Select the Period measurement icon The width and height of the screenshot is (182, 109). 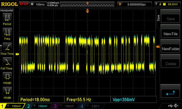tap(7, 18)
